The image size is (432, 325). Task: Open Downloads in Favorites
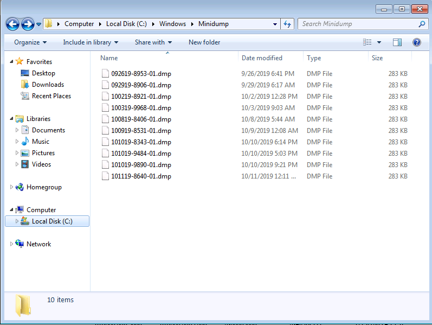[x=48, y=85]
